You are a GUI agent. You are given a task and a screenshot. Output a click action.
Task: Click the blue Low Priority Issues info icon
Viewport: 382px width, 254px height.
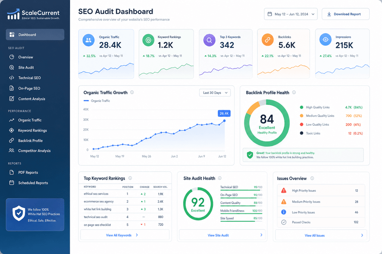click(284, 212)
